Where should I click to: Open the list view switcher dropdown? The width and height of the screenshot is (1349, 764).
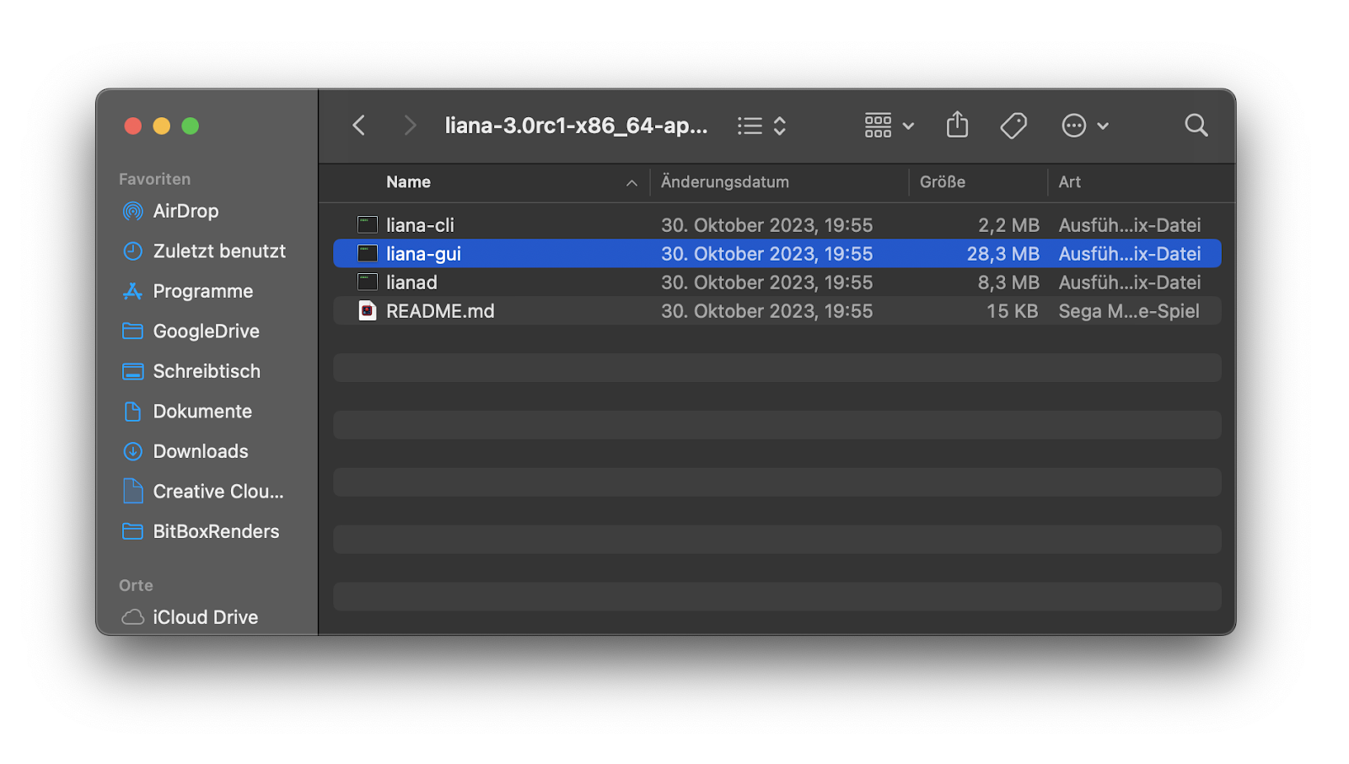[x=762, y=126]
